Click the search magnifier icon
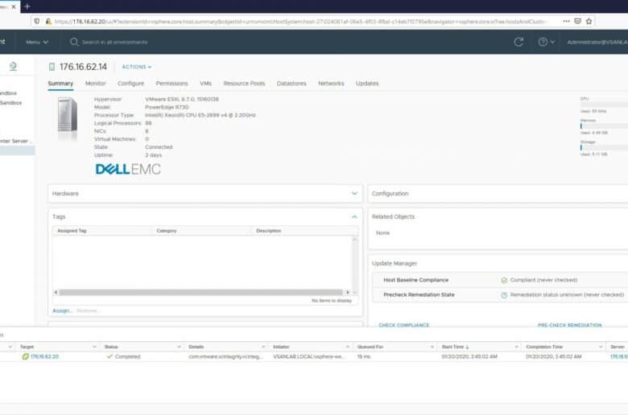The image size is (628, 415). point(74,42)
